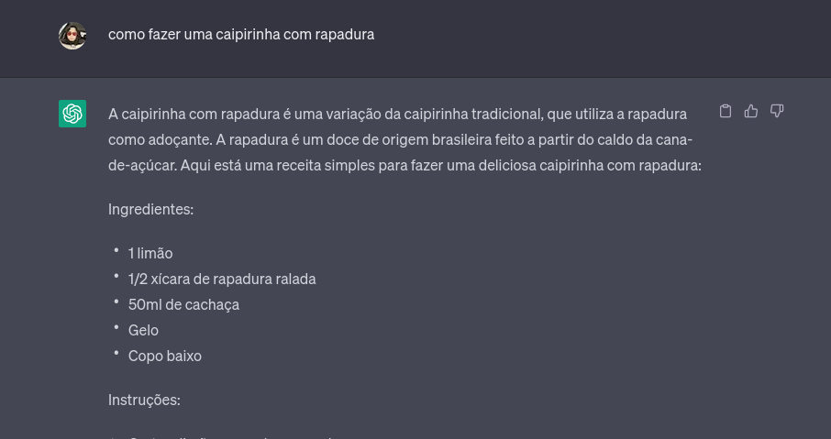Mark the reply with thumbs down

click(x=776, y=111)
